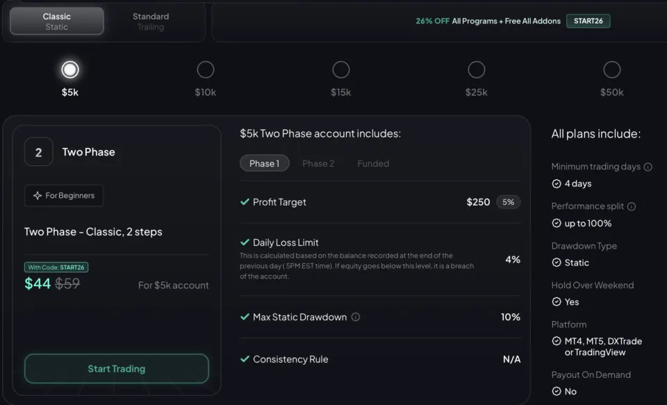Screen dimensions: 667x405
Task: Choose the $25k account size
Action: (477, 69)
